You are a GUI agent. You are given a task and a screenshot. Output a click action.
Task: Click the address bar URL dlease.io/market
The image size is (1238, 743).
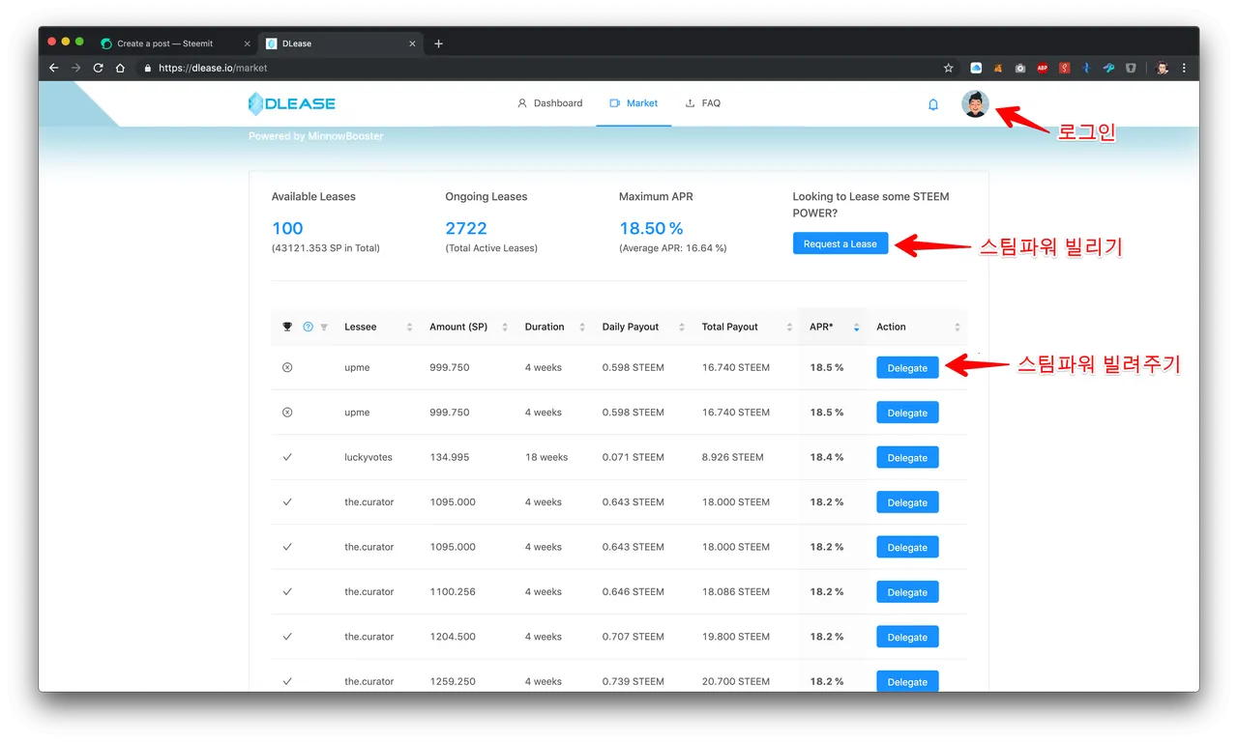(213, 69)
